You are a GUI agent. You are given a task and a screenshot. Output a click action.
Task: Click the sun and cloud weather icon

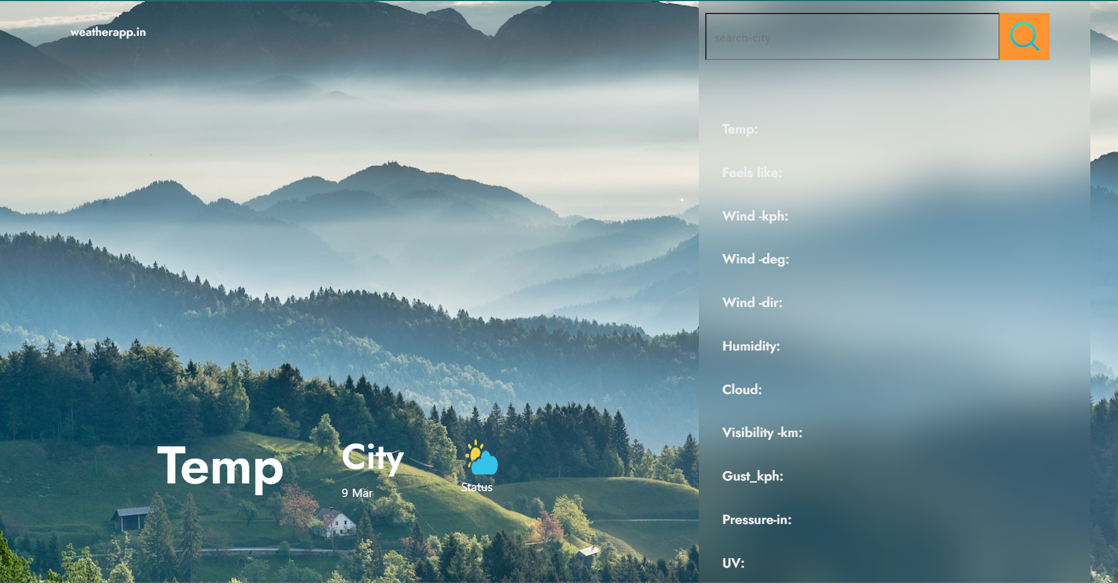pyautogui.click(x=481, y=458)
